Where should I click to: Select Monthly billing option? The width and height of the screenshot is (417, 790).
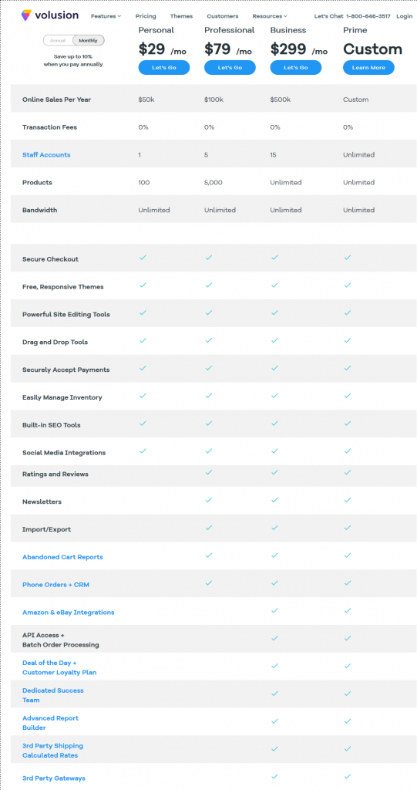88,40
